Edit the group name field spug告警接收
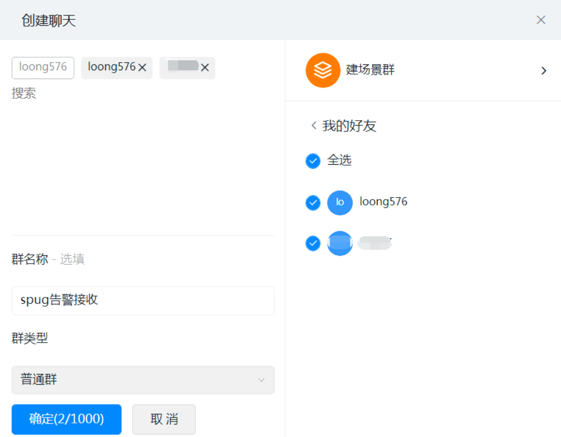The image size is (561, 437). (x=143, y=300)
